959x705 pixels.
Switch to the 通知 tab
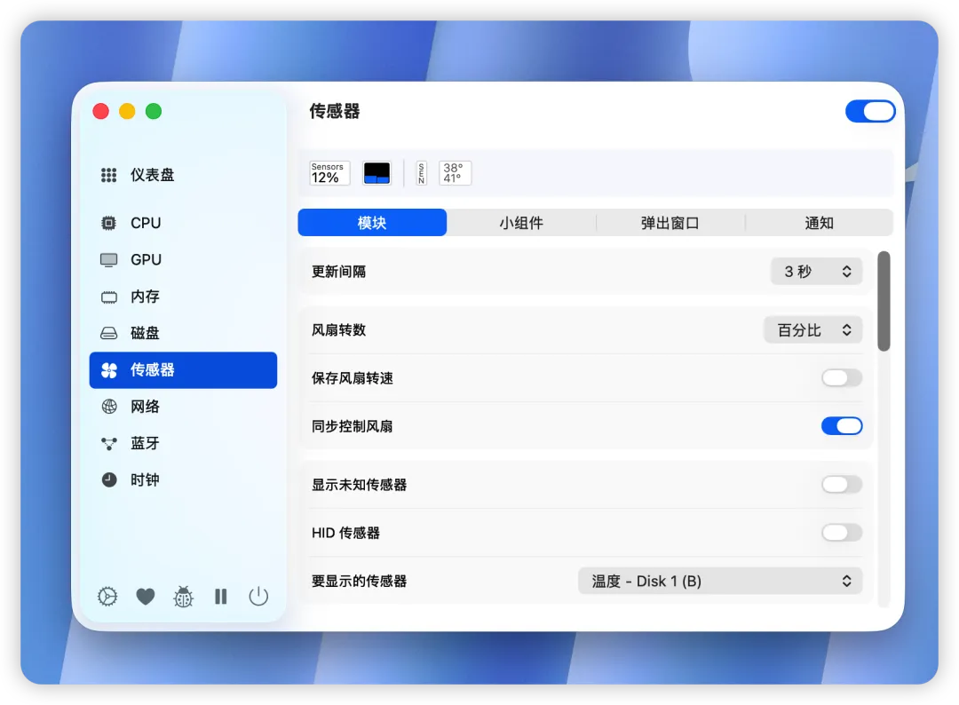click(819, 223)
